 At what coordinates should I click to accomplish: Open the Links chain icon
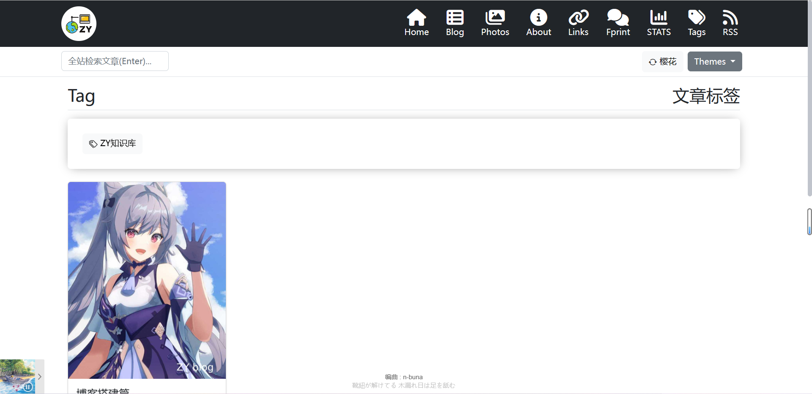pos(579,17)
